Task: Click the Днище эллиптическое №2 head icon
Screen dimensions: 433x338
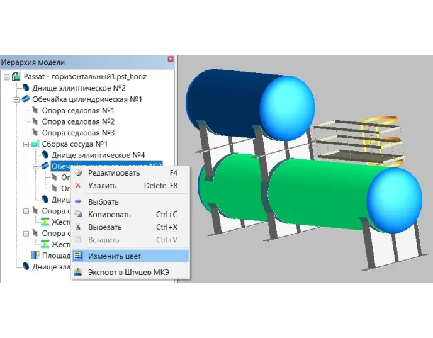Action: (x=26, y=88)
